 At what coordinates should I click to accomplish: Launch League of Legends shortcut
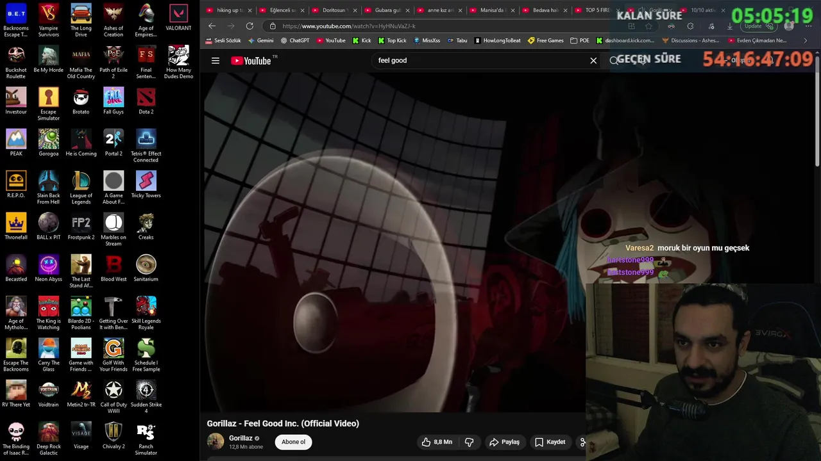tap(81, 188)
